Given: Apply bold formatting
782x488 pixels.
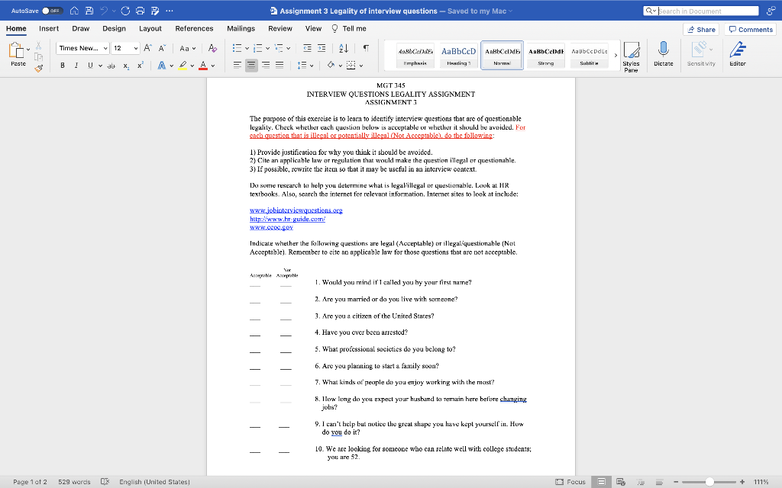Looking at the screenshot, I should [x=63, y=65].
